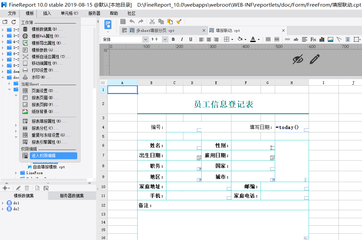Delete the selected dataset with trash icon
The image size is (362, 240).
coord(27,188)
